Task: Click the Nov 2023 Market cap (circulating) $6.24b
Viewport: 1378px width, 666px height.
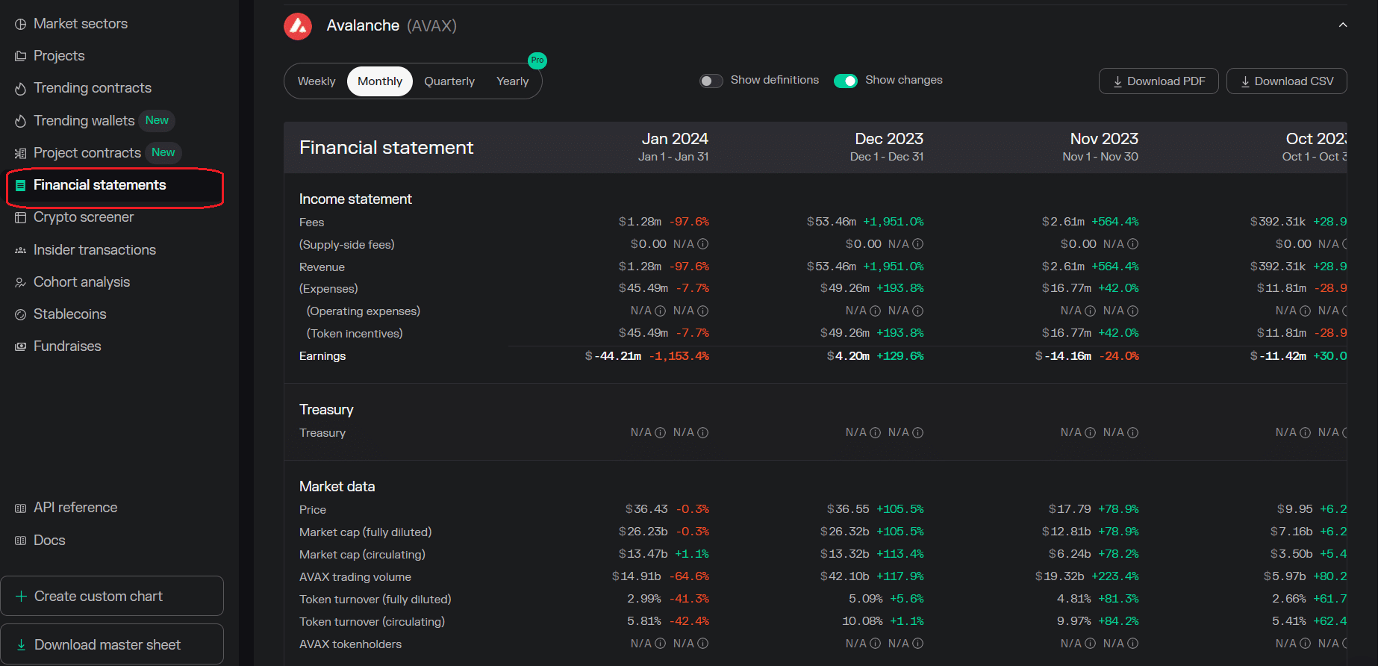Action: pyautogui.click(x=1070, y=554)
